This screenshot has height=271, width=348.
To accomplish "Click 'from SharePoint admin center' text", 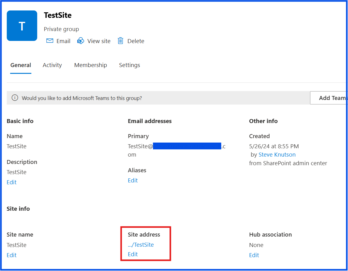I will [x=288, y=163].
